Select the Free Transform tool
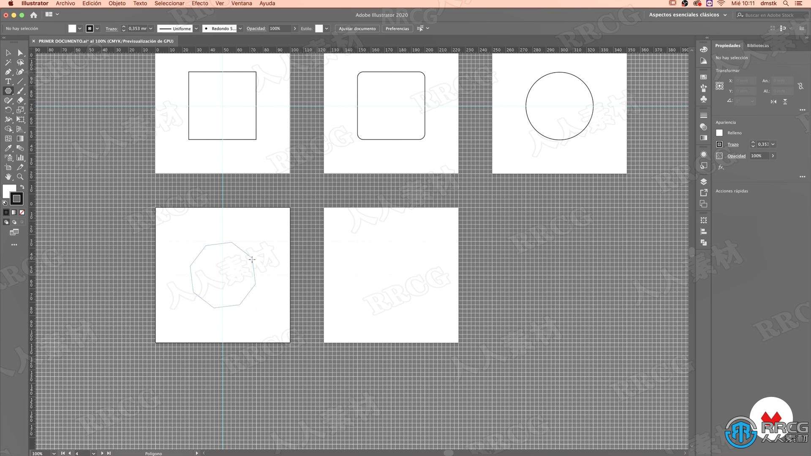This screenshot has height=456, width=811. click(20, 119)
